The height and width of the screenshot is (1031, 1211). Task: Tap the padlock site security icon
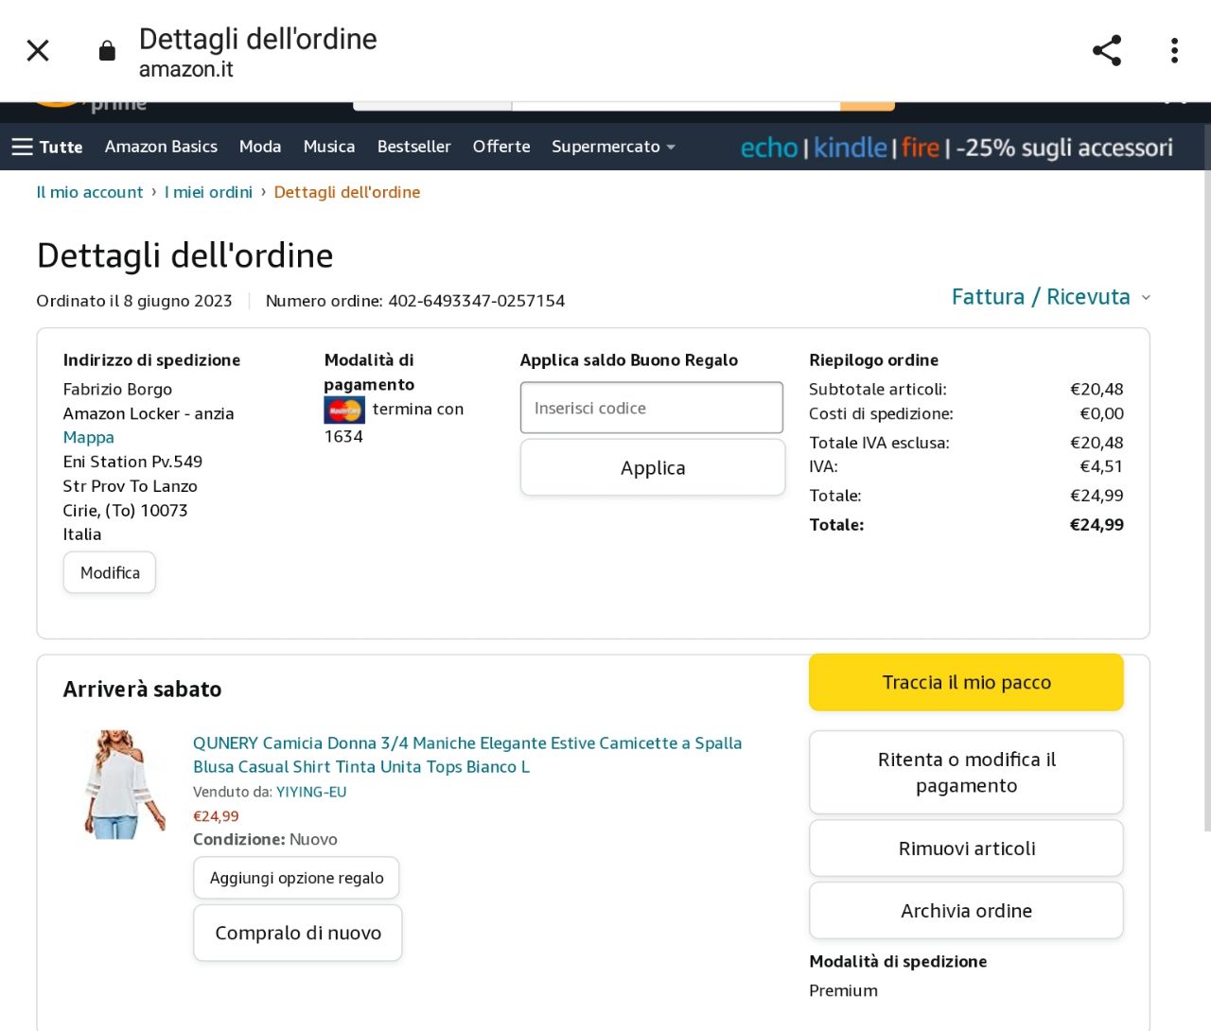pyautogui.click(x=107, y=51)
